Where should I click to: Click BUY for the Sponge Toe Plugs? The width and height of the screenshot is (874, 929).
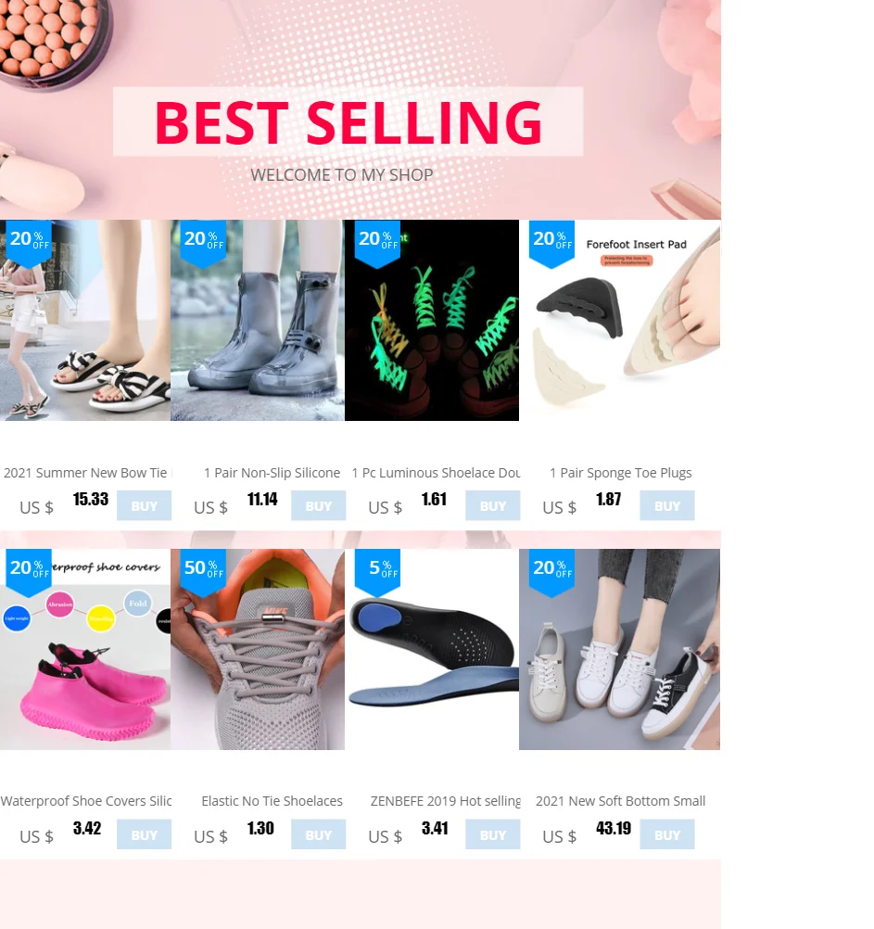point(666,505)
